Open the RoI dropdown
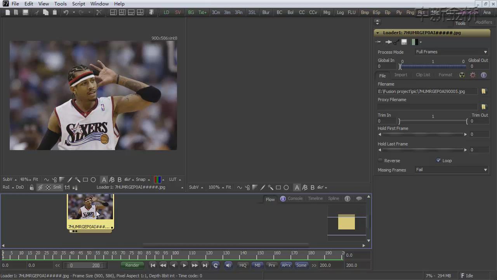497x280 pixels. point(8,187)
